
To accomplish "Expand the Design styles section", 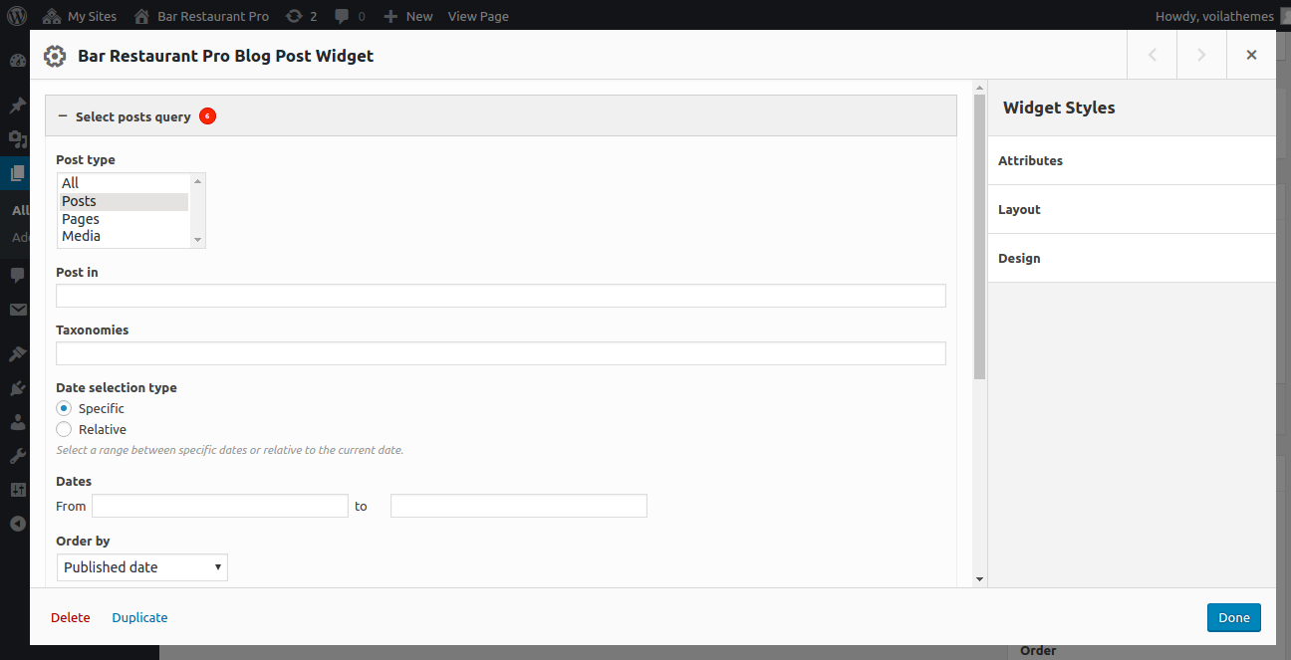I will [x=1132, y=258].
